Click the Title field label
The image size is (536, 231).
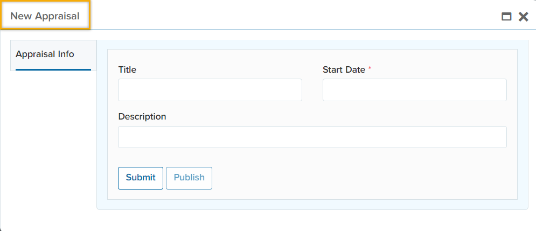127,69
